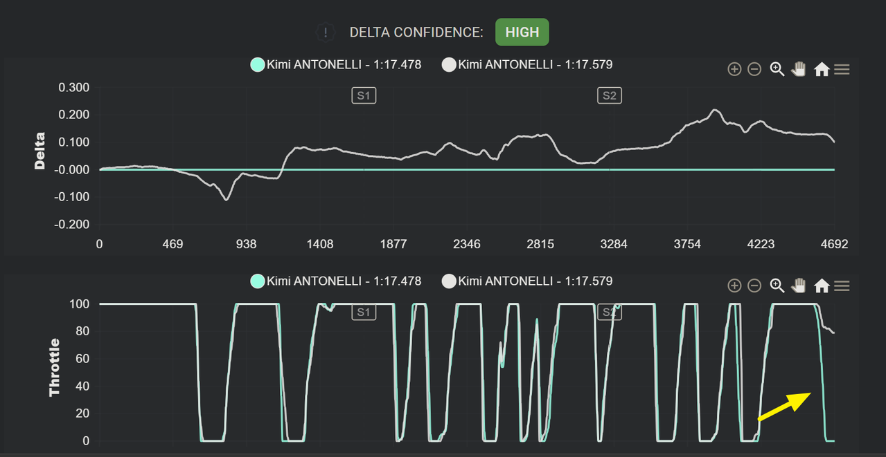Toggle 1:17.478 lap series in Delta legend
This screenshot has height=457, width=886.
(336, 65)
